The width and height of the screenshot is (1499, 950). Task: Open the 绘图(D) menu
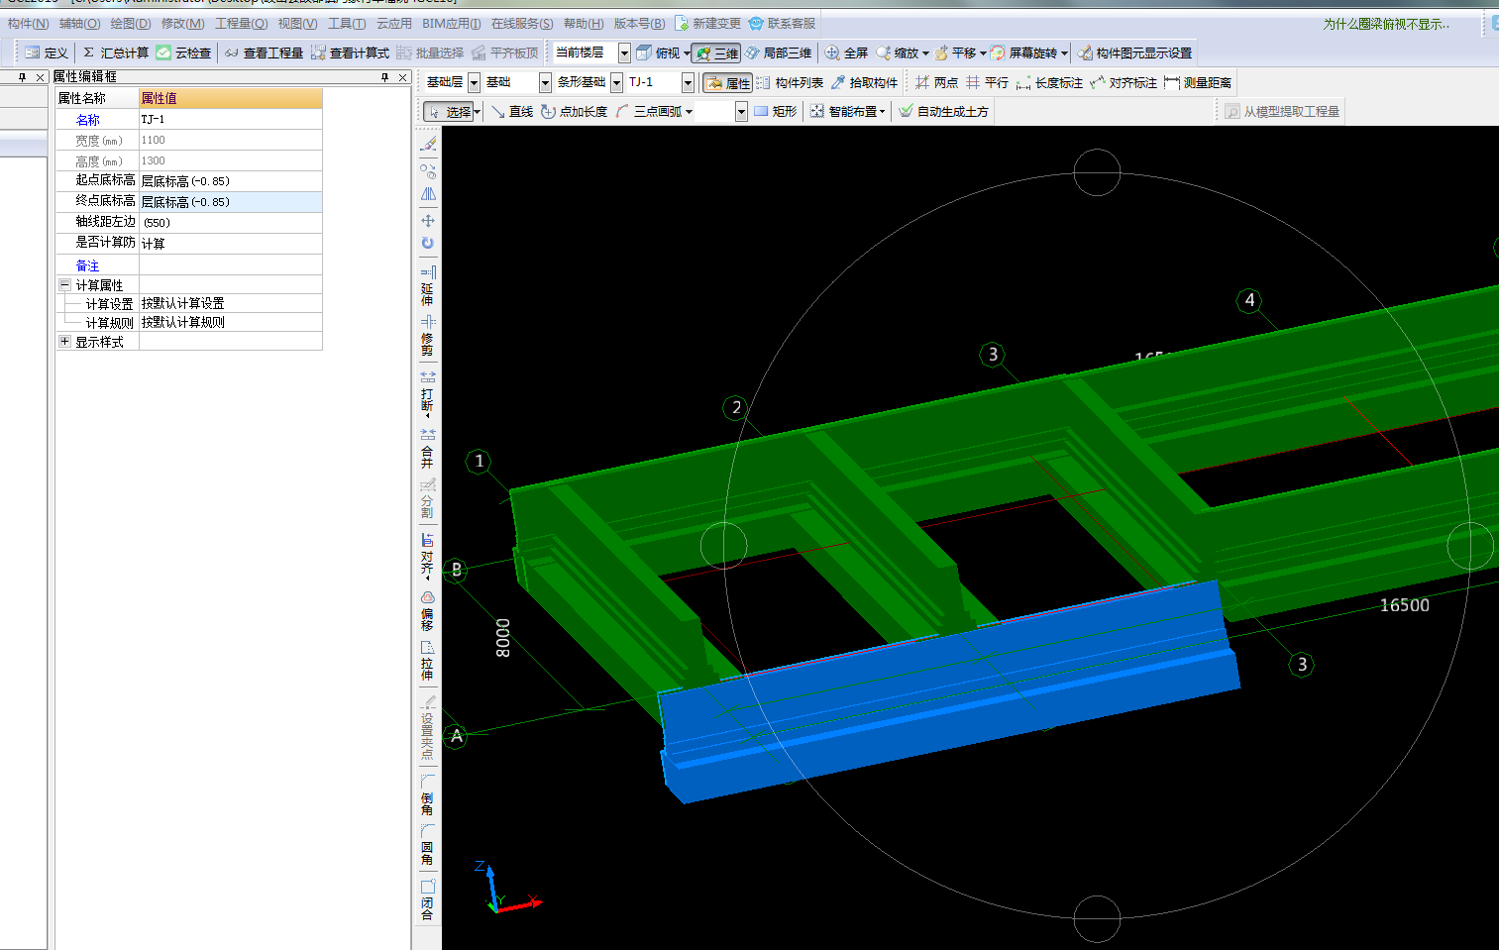coord(131,24)
